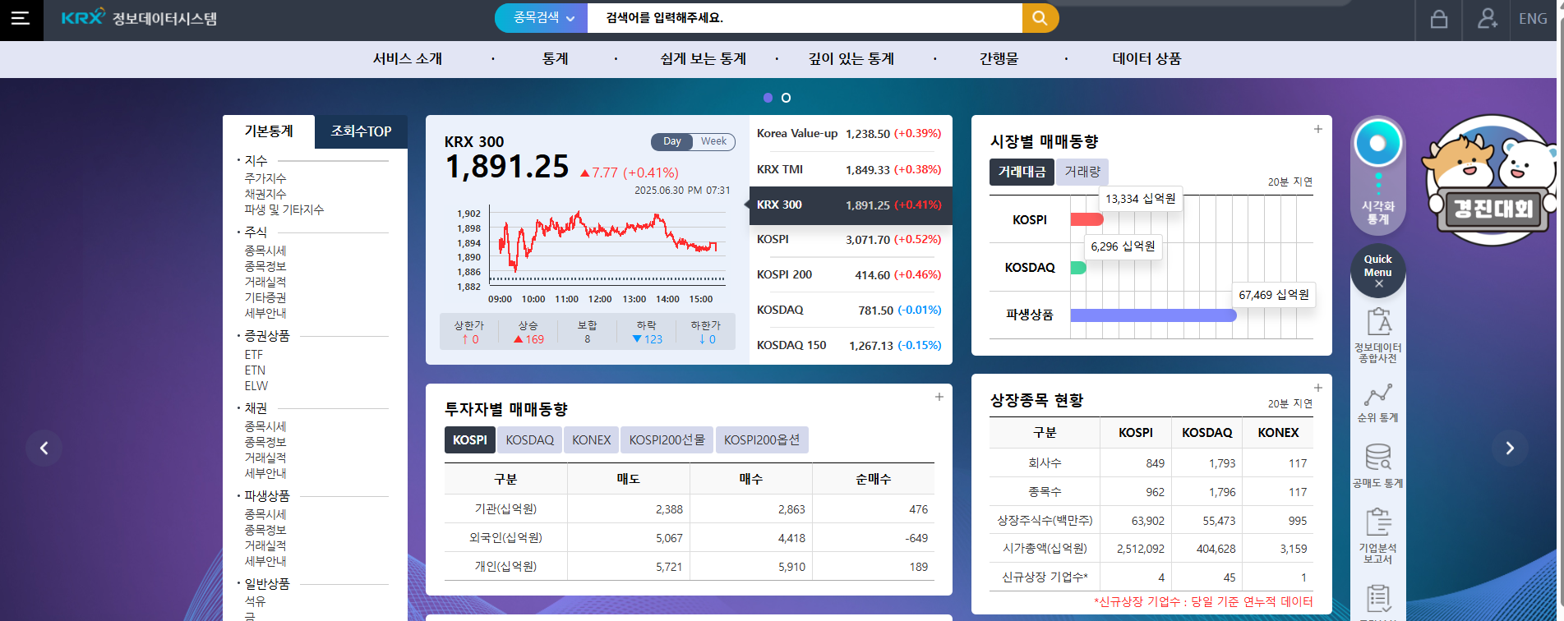This screenshot has height=621, width=1564.
Task: Open the ETF link
Action: pyautogui.click(x=254, y=355)
